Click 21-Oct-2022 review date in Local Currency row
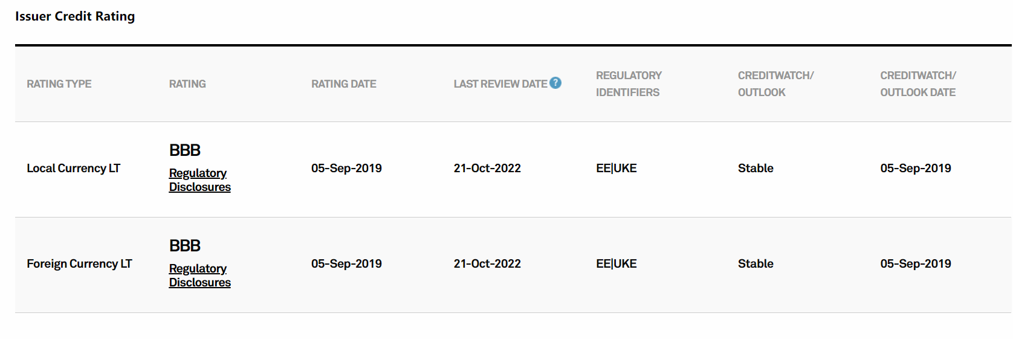 [x=487, y=169]
